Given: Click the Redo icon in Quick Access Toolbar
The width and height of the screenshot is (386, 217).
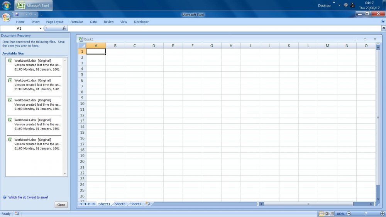Looking at the screenshot, I should click(x=31, y=15).
